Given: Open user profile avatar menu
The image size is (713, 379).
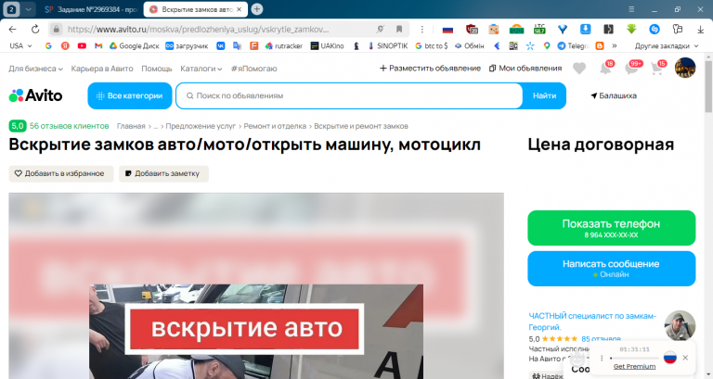Looking at the screenshot, I should tap(685, 68).
